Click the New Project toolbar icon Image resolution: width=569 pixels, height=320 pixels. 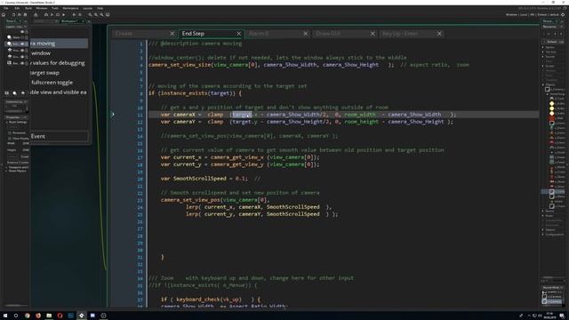pyautogui.click(x=14, y=15)
